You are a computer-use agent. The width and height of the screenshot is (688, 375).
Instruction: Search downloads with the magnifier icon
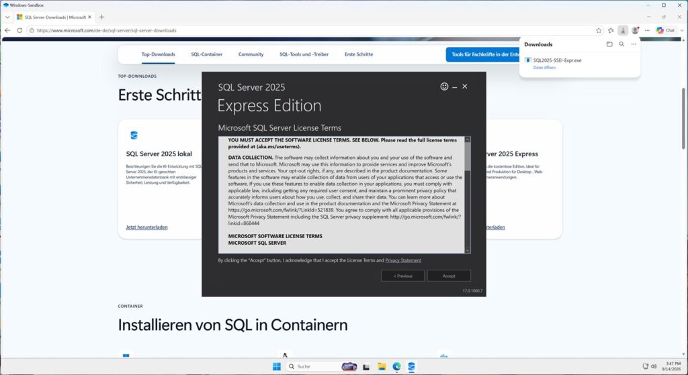621,44
